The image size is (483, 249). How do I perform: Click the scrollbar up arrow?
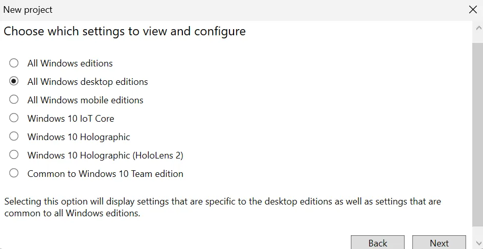[479, 28]
